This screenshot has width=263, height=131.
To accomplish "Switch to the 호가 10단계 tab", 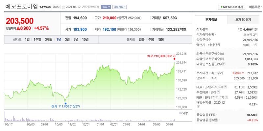I will click(x=243, y=19).
